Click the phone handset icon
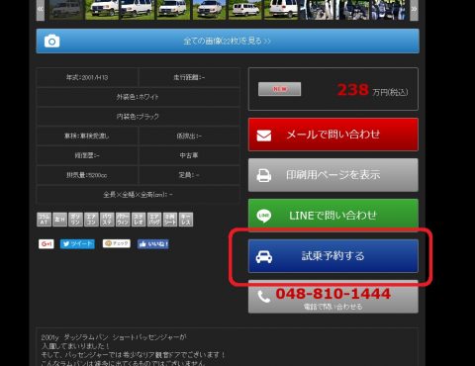The width and height of the screenshot is (475, 366). coord(264,297)
